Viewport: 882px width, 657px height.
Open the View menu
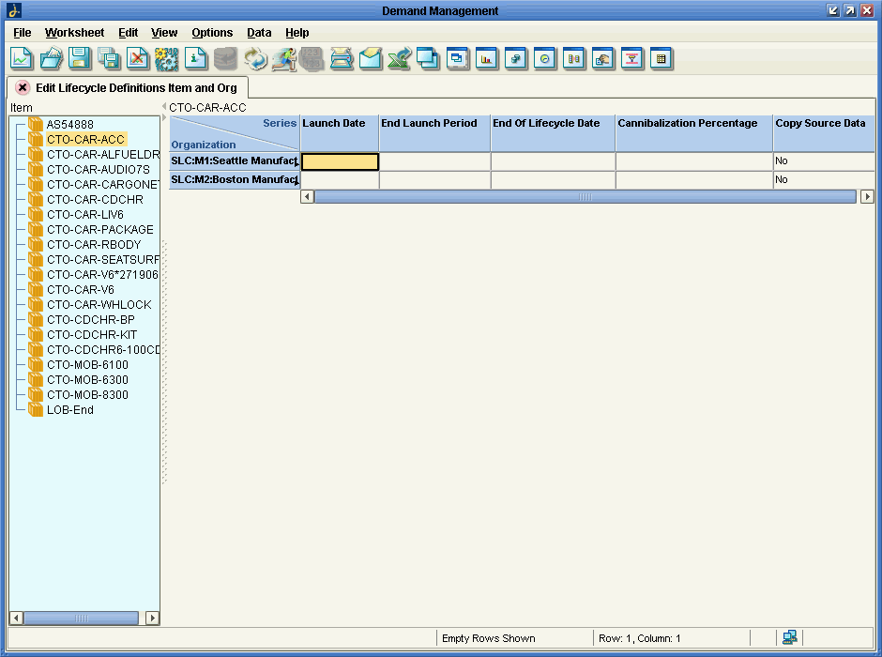pyautogui.click(x=164, y=33)
